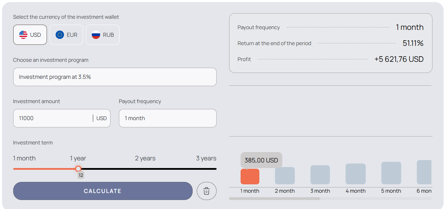The height and width of the screenshot is (209, 445).
Task: Select the orange 1 month bar
Action: (250, 176)
